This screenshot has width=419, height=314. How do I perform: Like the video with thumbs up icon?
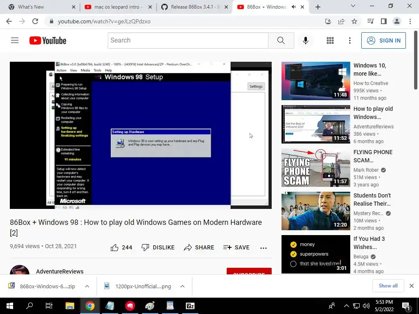coord(115,247)
